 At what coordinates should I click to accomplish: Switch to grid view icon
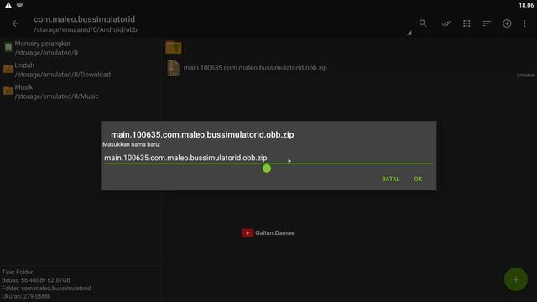(467, 23)
